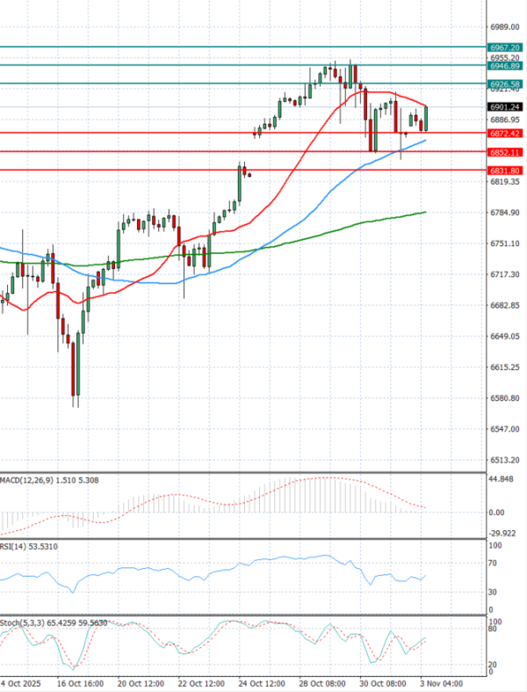Select the RSI(14) indicator label
The width and height of the screenshot is (527, 692).
[19, 547]
